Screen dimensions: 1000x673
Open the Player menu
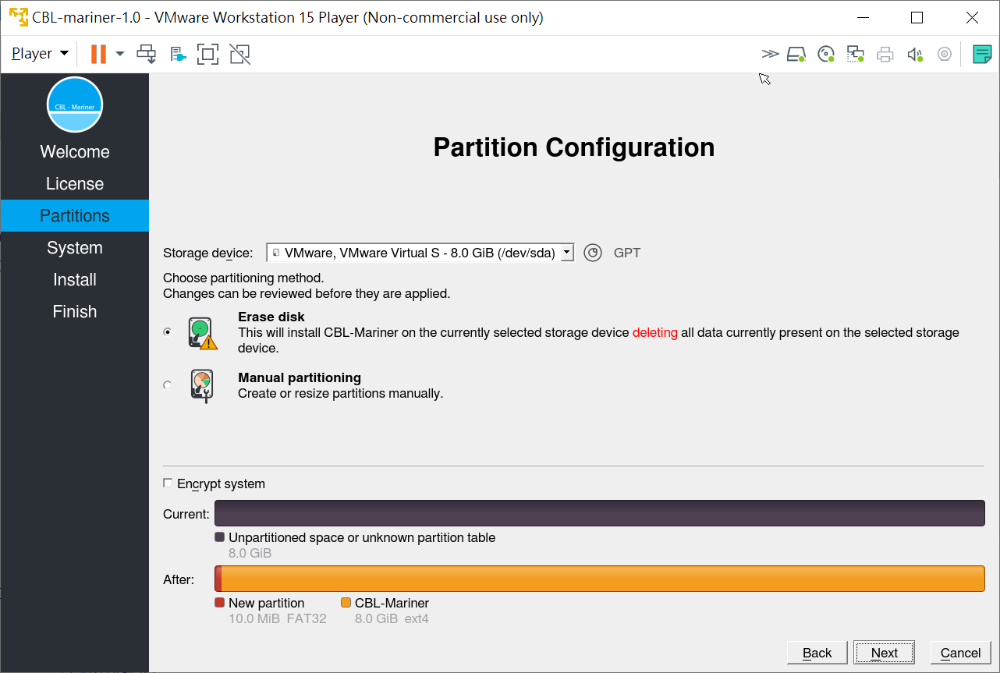coord(40,54)
